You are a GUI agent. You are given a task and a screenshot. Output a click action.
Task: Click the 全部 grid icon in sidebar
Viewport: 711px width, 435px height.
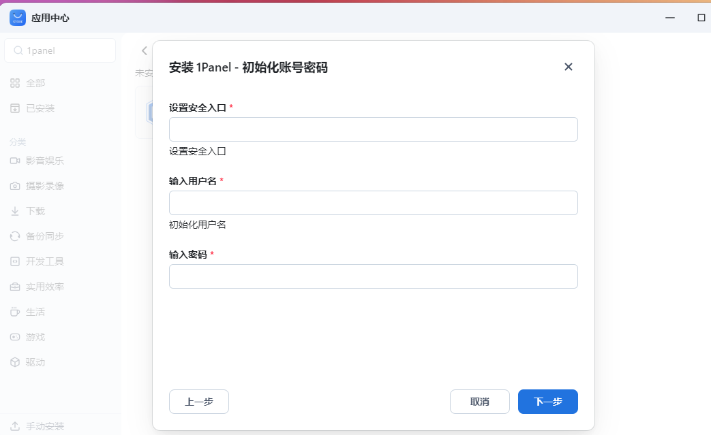[x=15, y=83]
